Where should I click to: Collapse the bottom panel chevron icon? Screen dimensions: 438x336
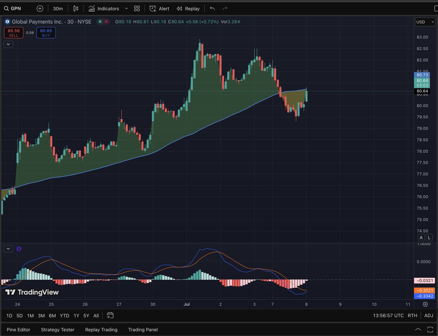click(419, 329)
